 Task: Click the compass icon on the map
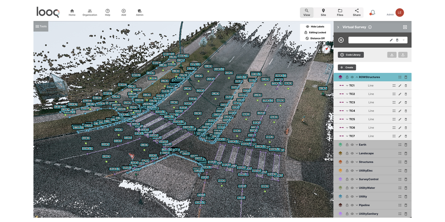point(326,49)
